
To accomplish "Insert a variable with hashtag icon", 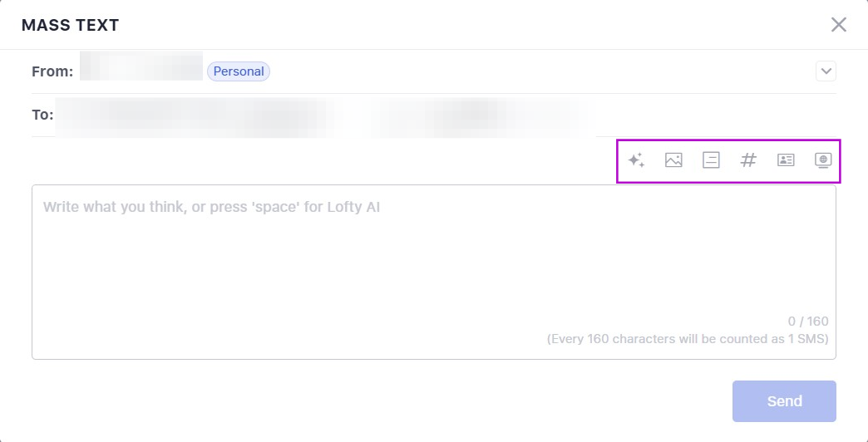I will [x=748, y=160].
